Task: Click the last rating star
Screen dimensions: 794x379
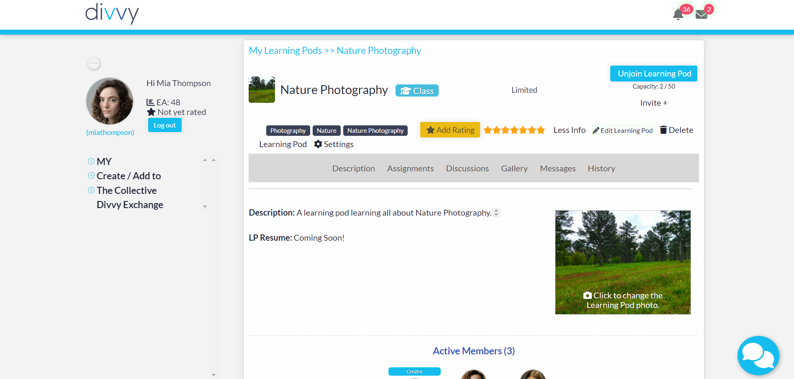Action: (x=541, y=130)
